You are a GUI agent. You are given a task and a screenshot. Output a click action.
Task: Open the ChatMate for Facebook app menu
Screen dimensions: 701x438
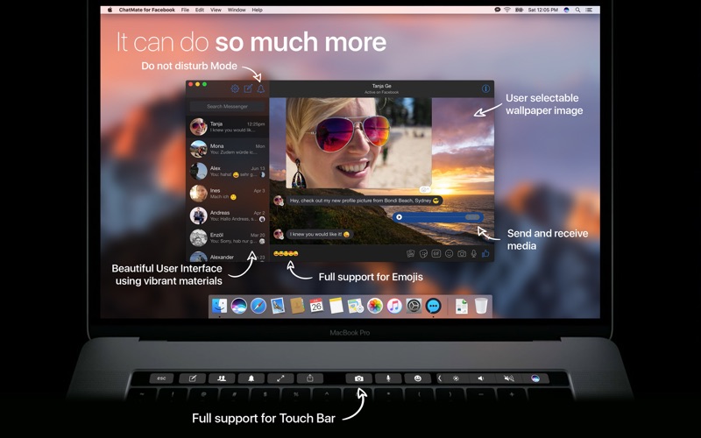pos(146,10)
